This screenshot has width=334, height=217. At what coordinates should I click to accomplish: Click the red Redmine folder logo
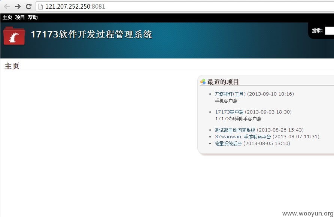(x=14, y=36)
